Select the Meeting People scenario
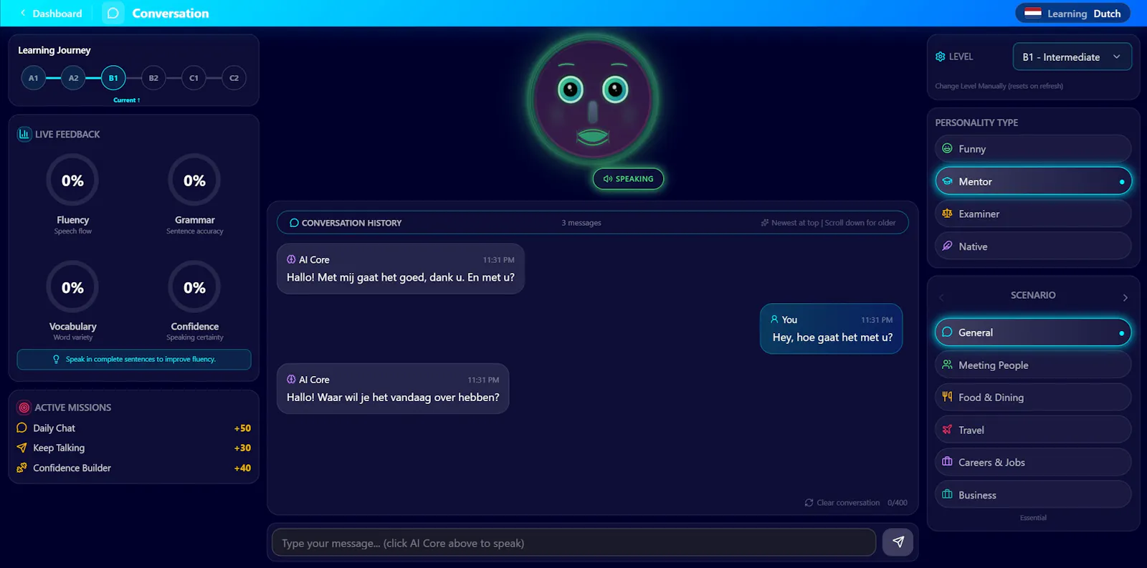1147x568 pixels. [x=1033, y=365]
